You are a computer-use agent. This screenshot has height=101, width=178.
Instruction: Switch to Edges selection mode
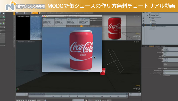click(x=26, y=13)
